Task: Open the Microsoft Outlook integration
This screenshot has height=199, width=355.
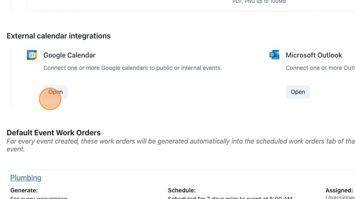Action: pos(298,92)
